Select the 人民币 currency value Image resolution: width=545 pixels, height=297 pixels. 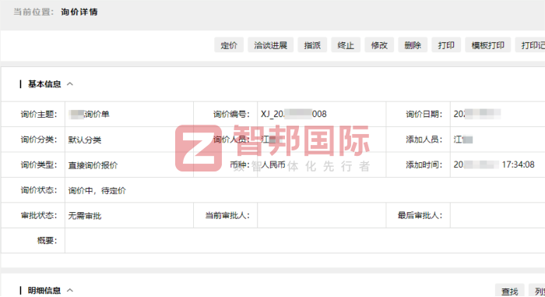(x=273, y=165)
